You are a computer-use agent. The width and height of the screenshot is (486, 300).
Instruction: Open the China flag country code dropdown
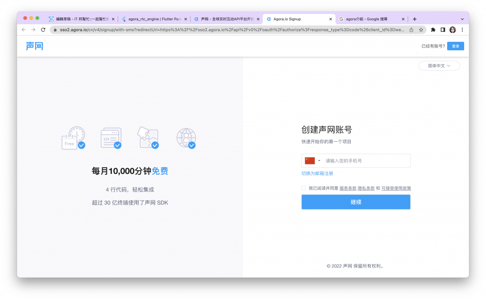[x=312, y=161]
